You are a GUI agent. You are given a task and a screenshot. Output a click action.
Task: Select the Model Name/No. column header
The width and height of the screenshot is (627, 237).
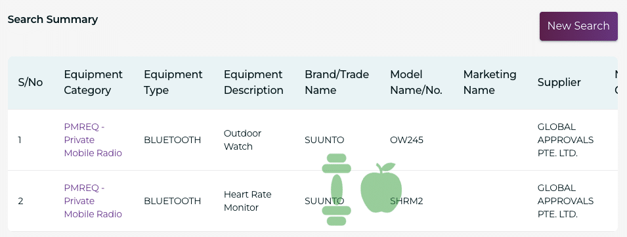[416, 82]
